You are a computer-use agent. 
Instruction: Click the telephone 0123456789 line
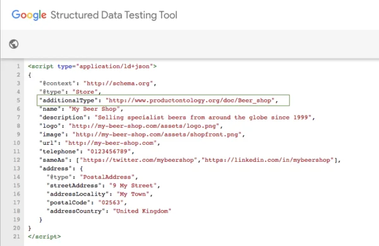pos(87,151)
